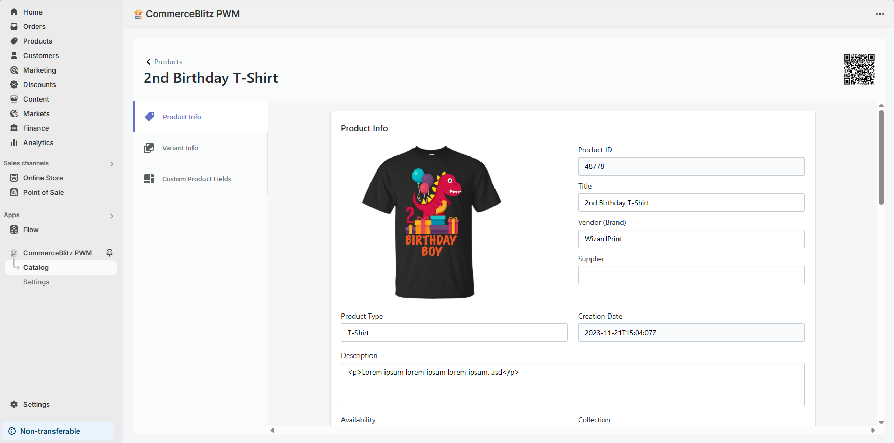Image resolution: width=894 pixels, height=443 pixels.
Task: Click the CommerceBlitz PWM sidebar app icon
Action: coord(14,253)
